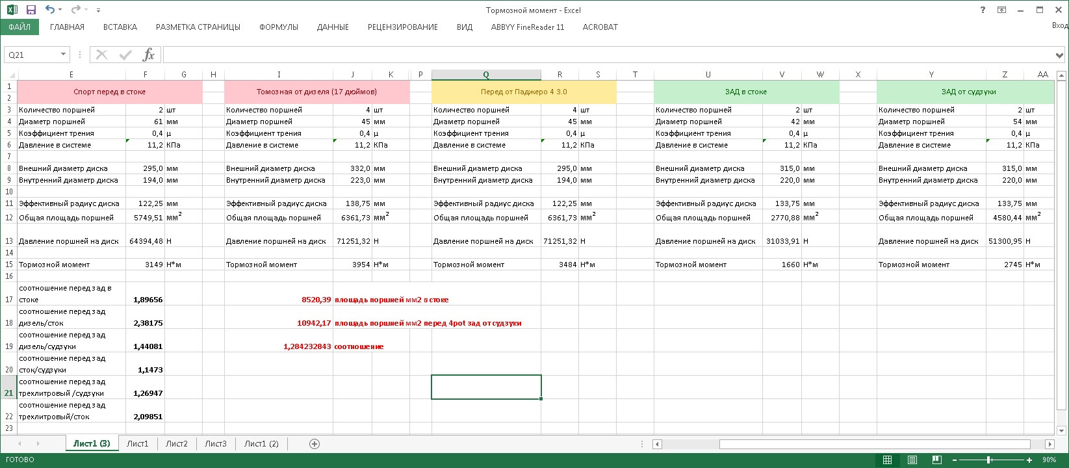Click the Redo arrow icon
This screenshot has width=1069, height=468.
click(75, 10)
